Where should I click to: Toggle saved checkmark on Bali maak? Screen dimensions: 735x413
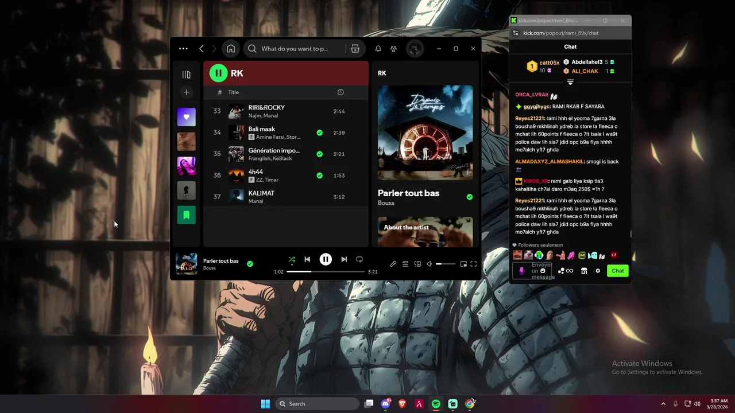(319, 133)
